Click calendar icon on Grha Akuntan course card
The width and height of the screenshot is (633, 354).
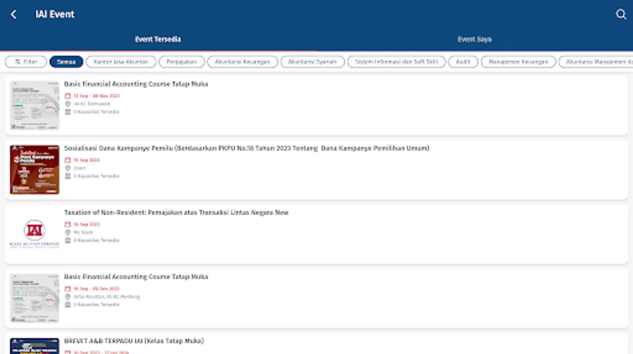pos(67,289)
